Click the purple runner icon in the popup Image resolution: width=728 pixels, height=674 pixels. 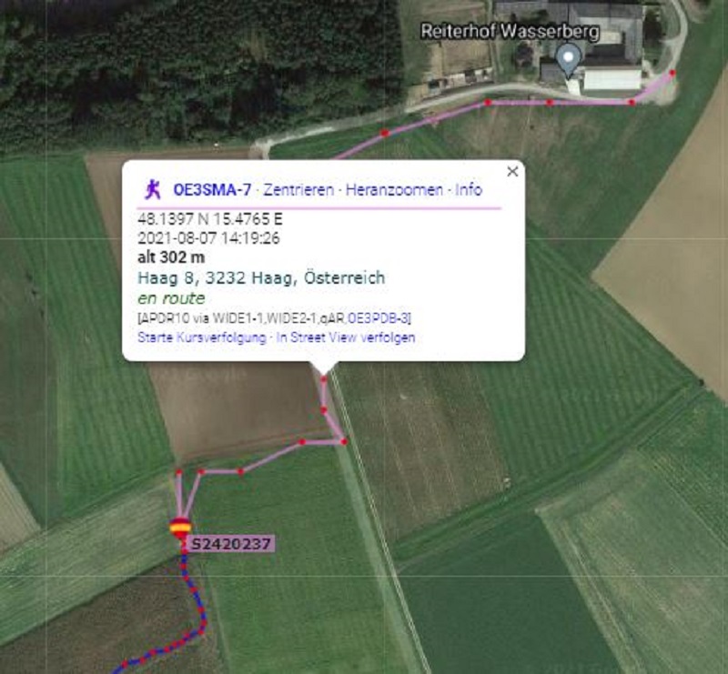pos(153,189)
